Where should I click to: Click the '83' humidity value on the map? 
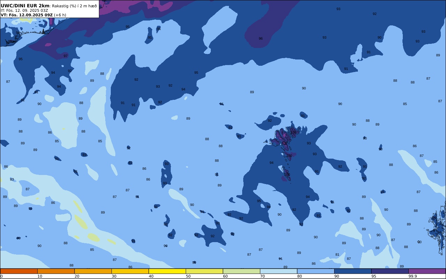(12, 180)
